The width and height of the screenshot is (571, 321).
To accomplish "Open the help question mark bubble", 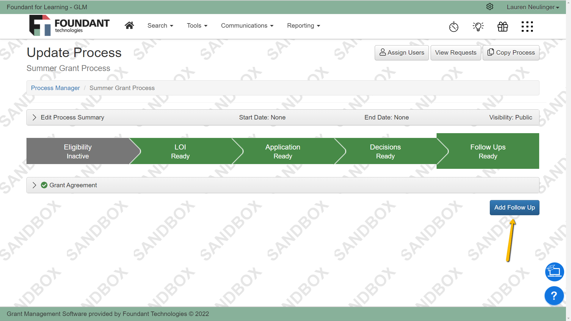I will (554, 295).
